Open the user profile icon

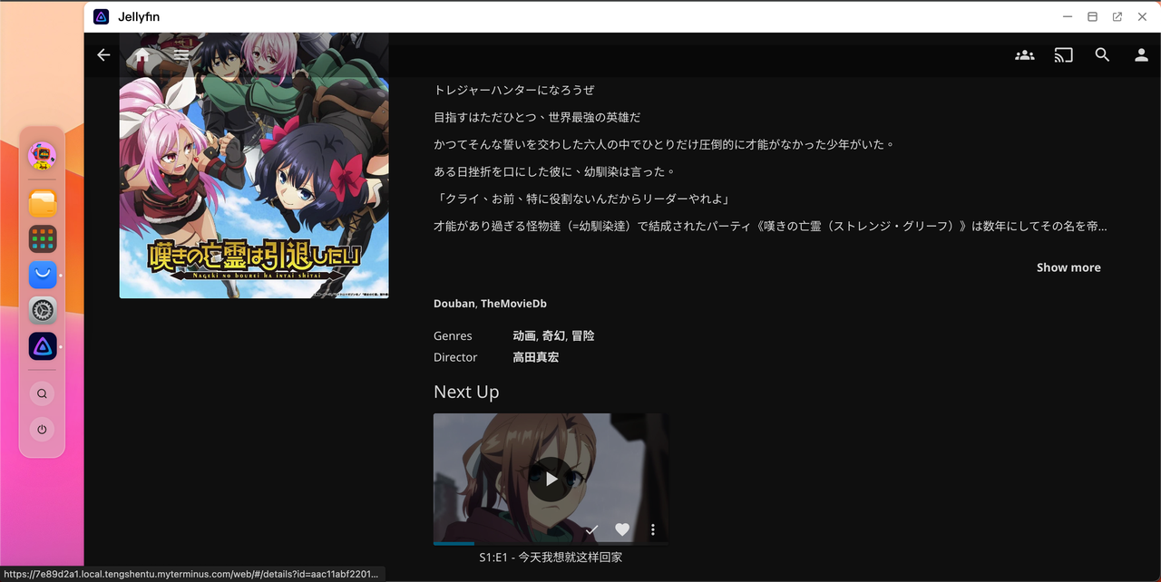point(1141,55)
